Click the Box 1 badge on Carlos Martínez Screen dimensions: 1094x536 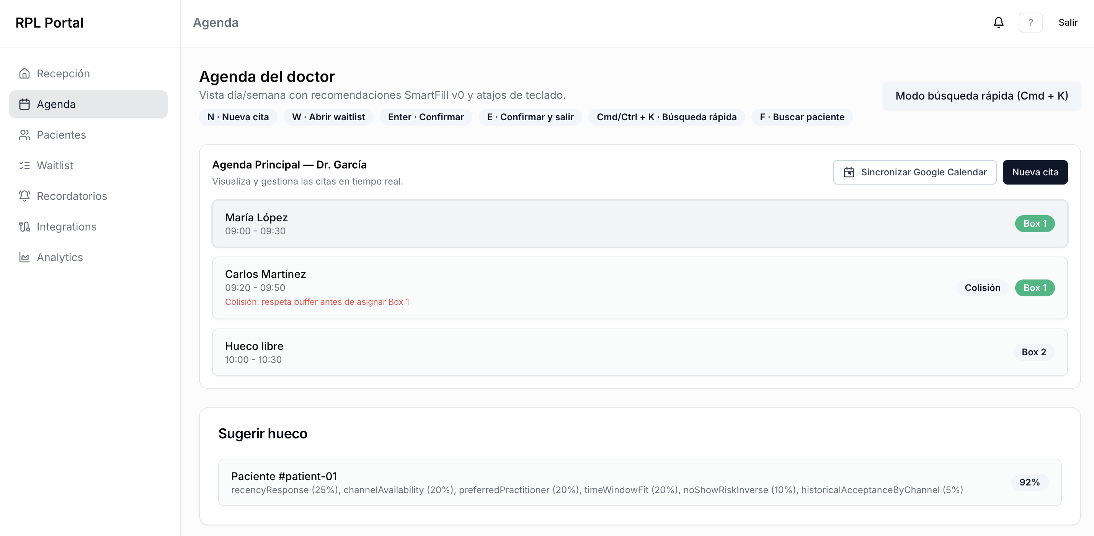[1035, 288]
